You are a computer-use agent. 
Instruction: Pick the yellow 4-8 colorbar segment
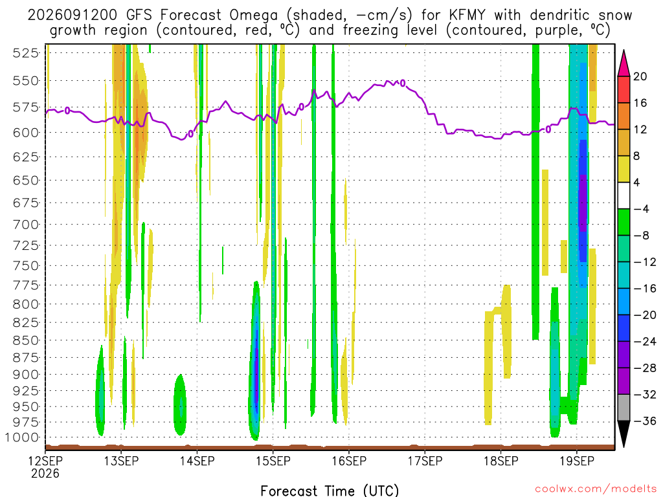(624, 170)
